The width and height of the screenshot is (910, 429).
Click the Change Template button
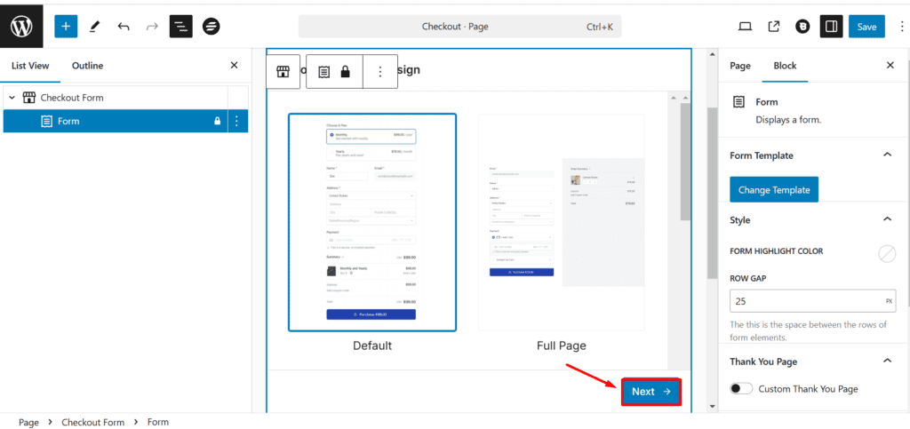pyautogui.click(x=773, y=190)
